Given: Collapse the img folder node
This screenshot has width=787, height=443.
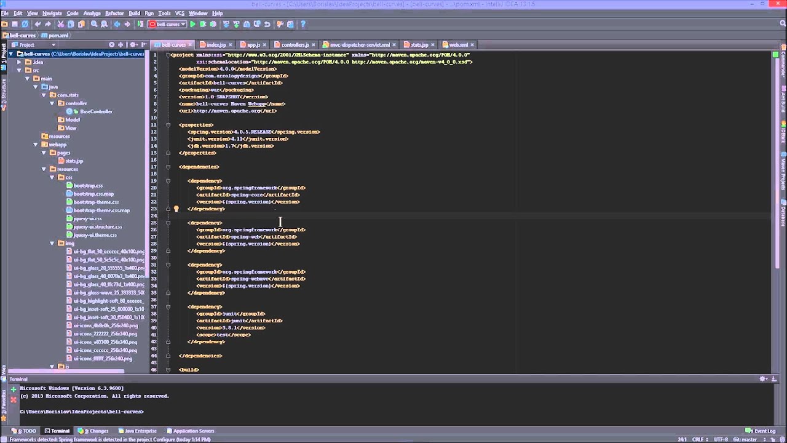Looking at the screenshot, I should (52, 243).
